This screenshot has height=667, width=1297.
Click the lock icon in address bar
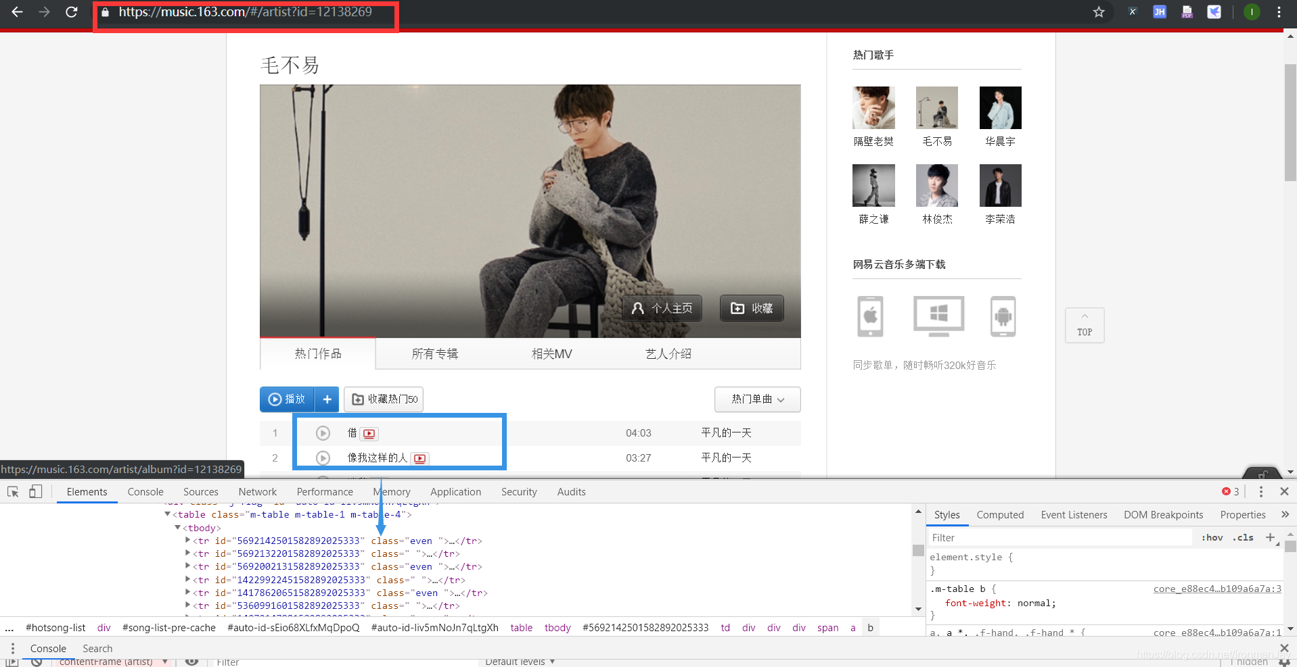pos(105,12)
